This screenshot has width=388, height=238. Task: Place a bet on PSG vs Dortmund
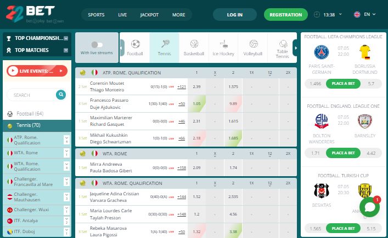coord(345,84)
